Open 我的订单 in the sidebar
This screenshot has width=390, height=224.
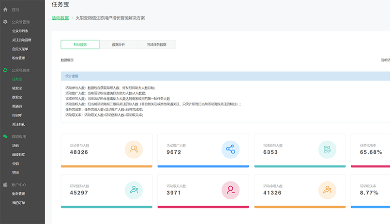pos(19,203)
